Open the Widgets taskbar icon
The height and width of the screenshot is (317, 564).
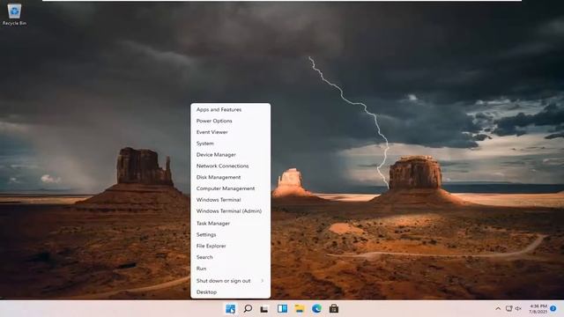click(x=282, y=309)
